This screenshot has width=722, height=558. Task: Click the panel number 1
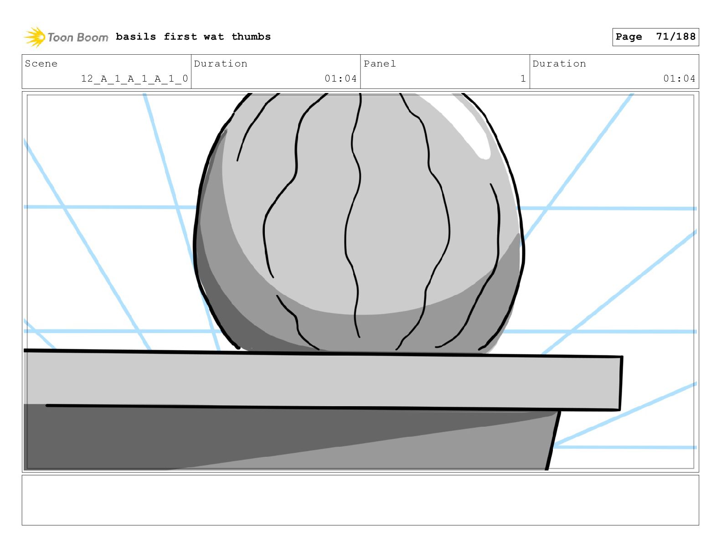click(x=523, y=78)
